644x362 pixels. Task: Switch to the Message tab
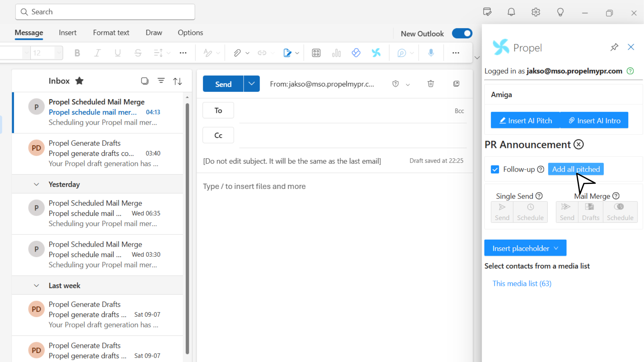[x=29, y=33]
